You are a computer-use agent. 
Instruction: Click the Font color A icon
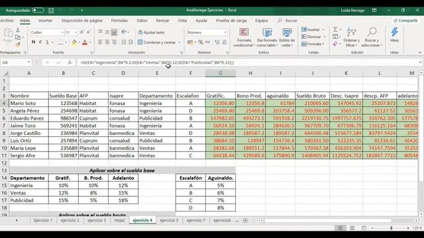point(85,42)
